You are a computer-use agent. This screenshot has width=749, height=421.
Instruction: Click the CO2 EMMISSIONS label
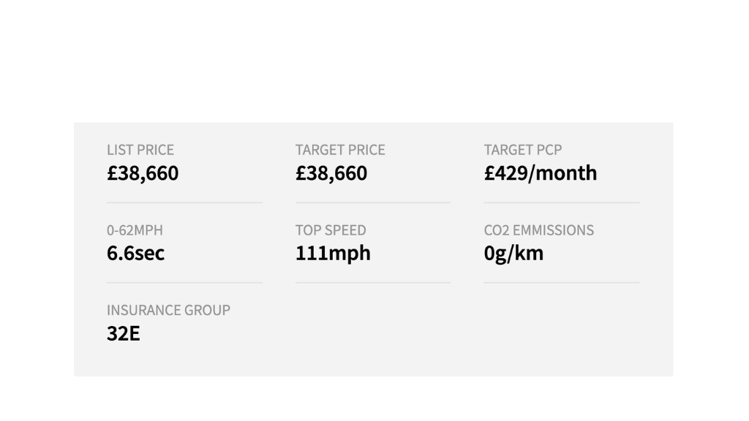[539, 230]
